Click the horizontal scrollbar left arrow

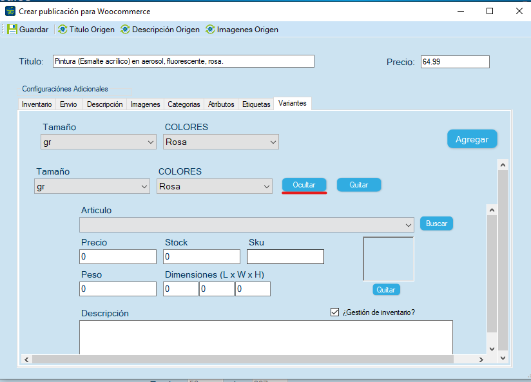coord(26,359)
